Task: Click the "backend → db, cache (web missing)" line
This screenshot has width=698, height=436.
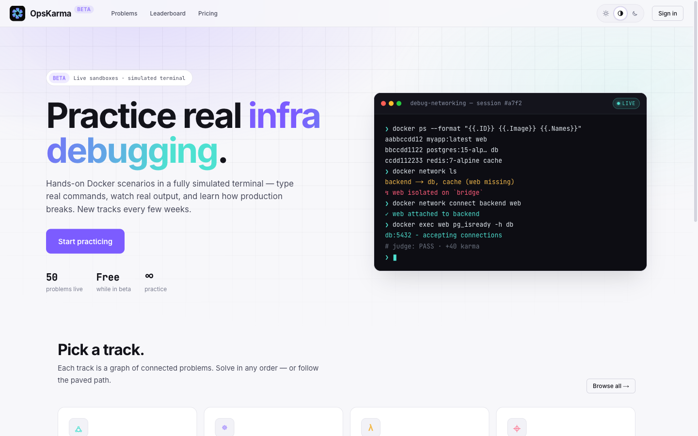Action: pyautogui.click(x=449, y=182)
